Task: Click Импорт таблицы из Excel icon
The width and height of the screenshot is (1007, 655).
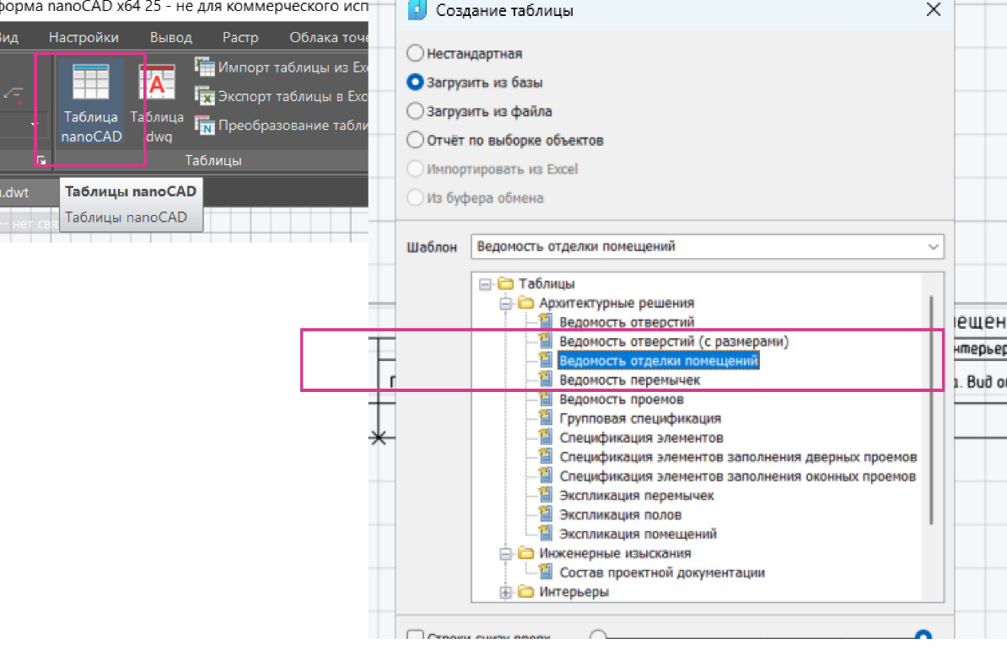Action: pyautogui.click(x=205, y=67)
